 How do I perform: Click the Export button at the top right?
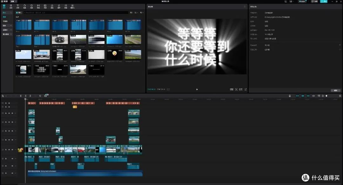[324, 1]
